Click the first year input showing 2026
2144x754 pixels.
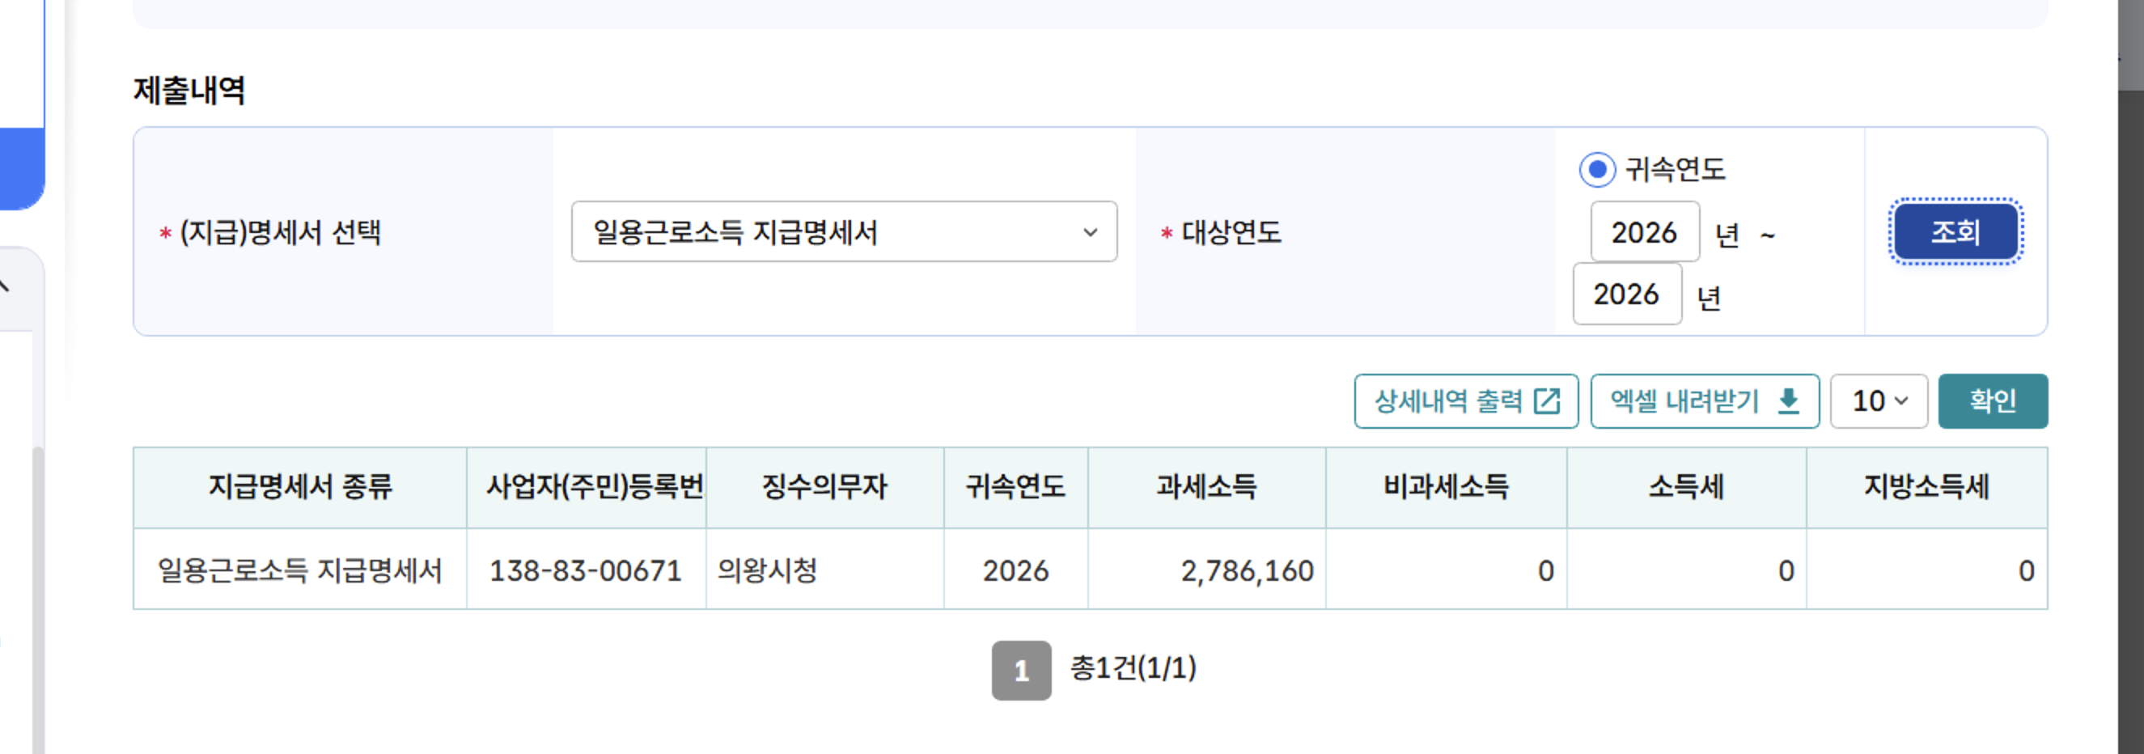click(x=1644, y=232)
